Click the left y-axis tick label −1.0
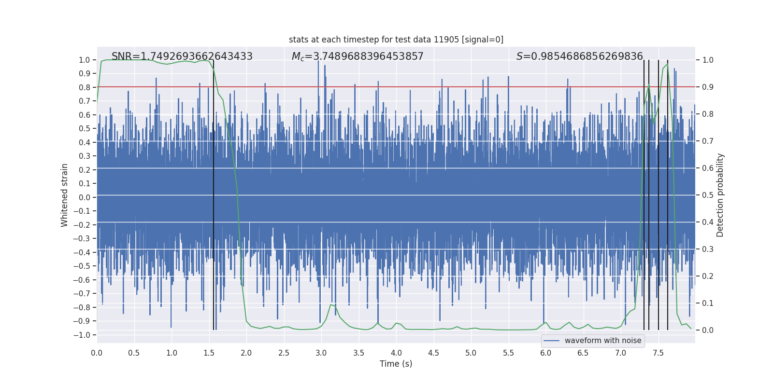This screenshot has width=773, height=386. 82,335
